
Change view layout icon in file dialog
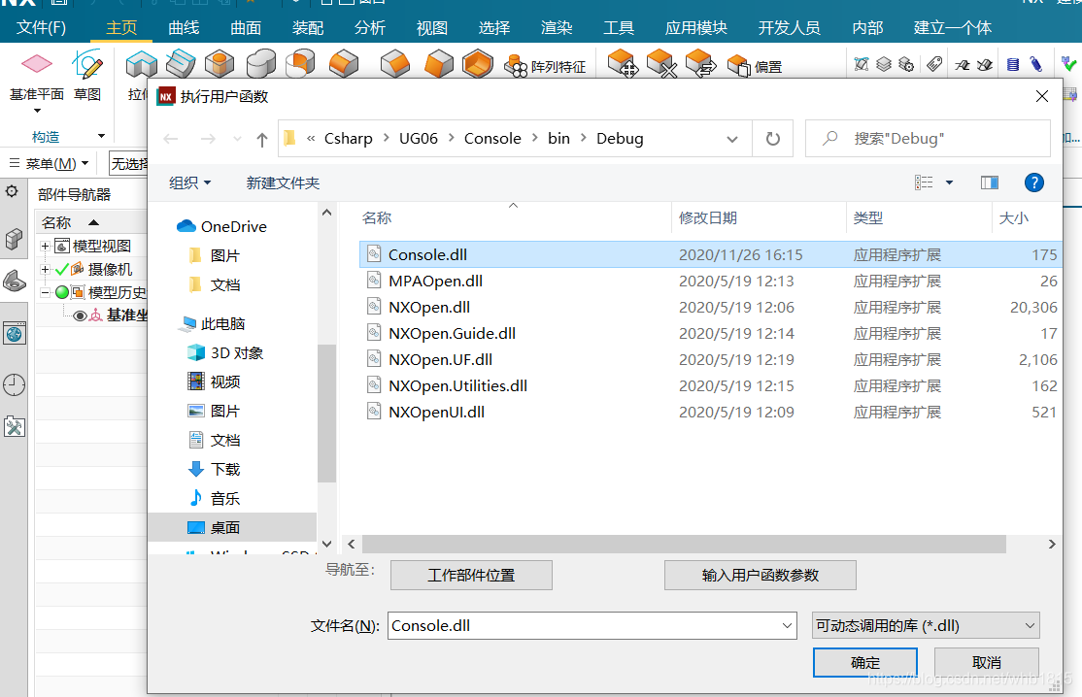924,183
